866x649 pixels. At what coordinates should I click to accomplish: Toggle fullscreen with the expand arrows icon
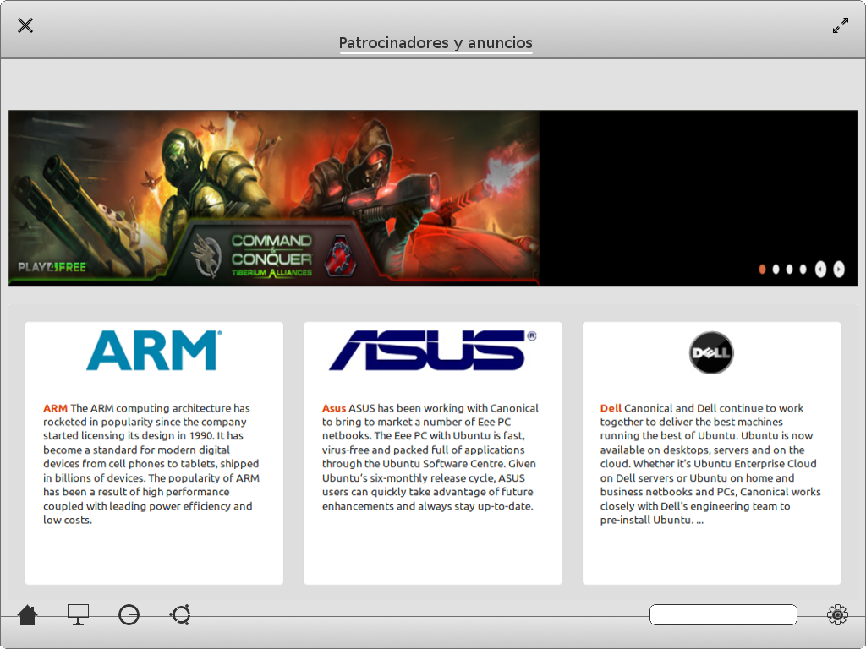[x=840, y=25]
